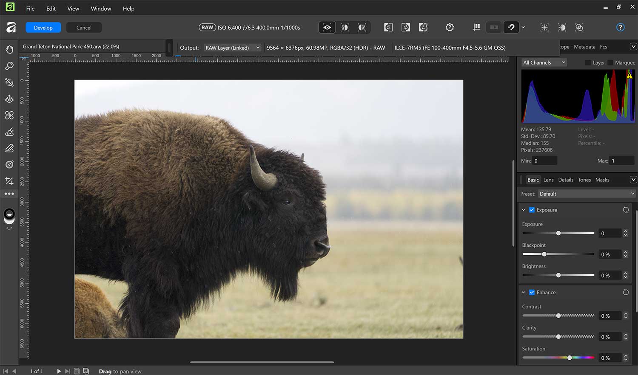Reset the Exposure section with circular arrow

(x=626, y=210)
